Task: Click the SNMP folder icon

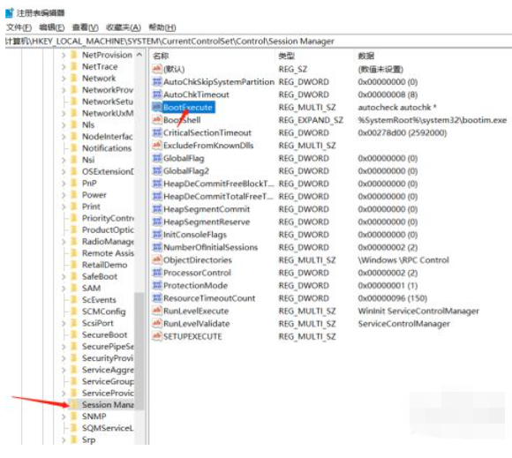Action: (x=74, y=417)
